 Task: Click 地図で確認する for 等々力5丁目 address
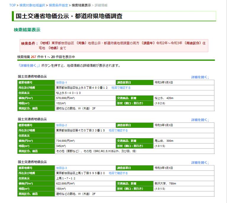click(x=118, y=130)
